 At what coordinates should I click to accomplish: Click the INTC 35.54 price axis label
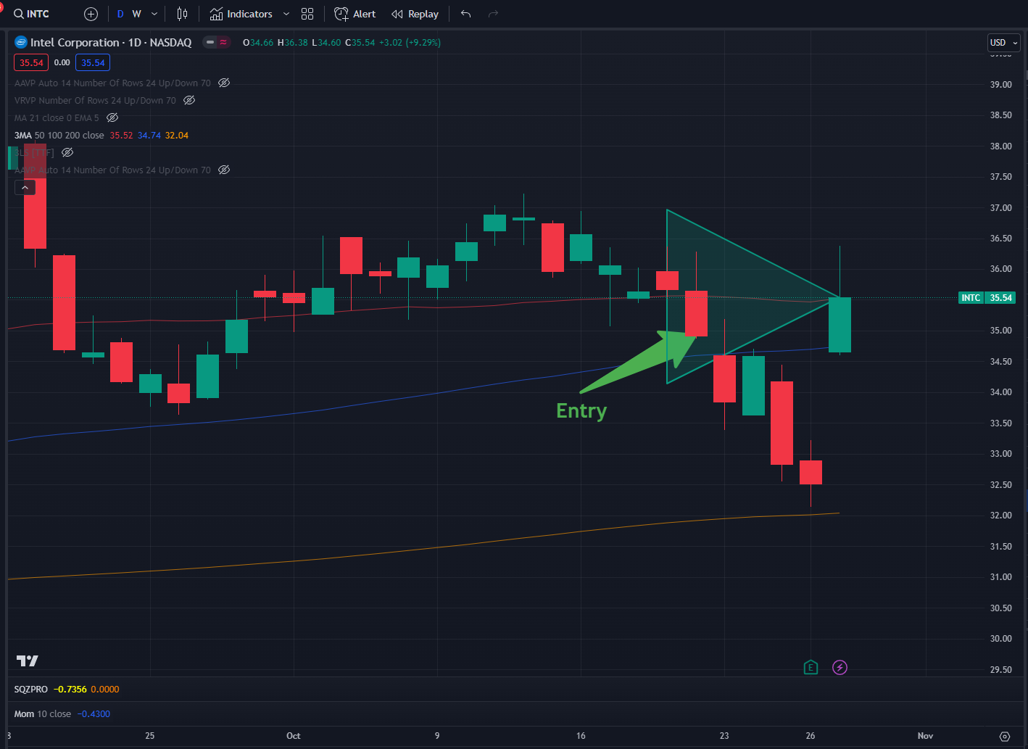(x=987, y=298)
